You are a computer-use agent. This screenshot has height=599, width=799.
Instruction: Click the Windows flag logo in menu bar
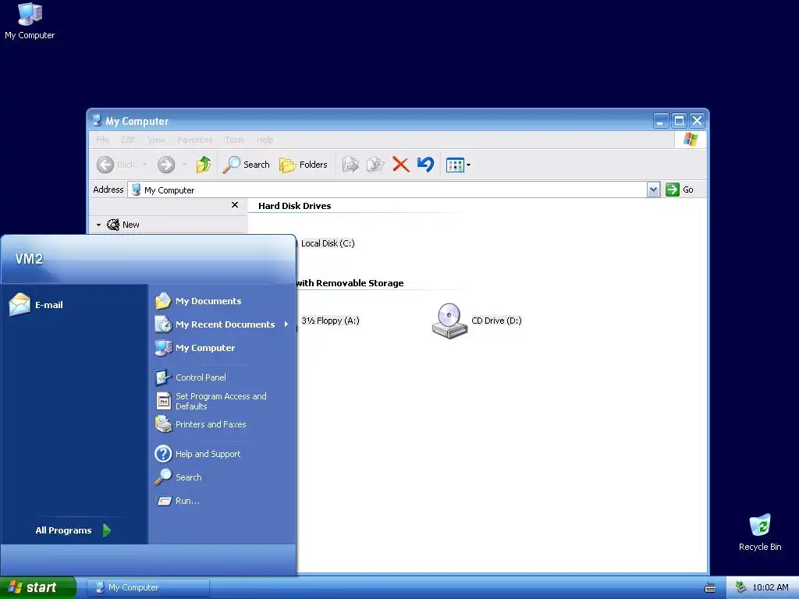click(x=691, y=139)
